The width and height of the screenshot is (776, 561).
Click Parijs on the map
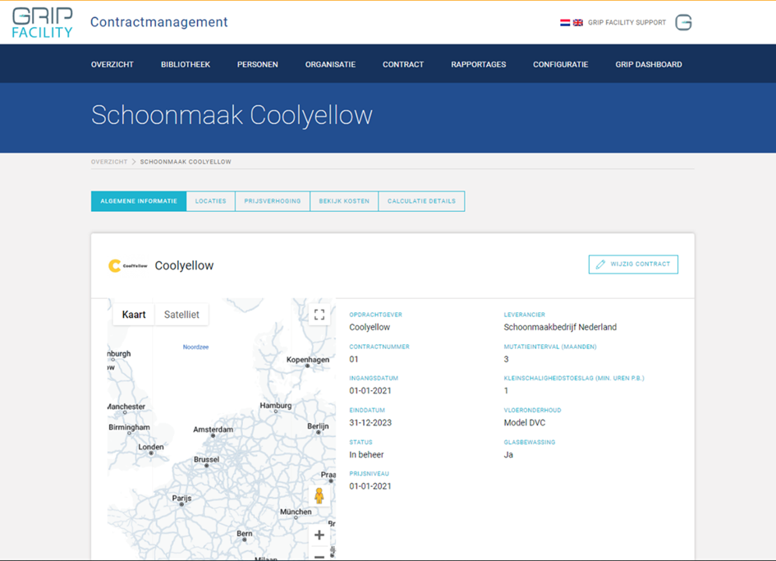pyautogui.click(x=181, y=498)
